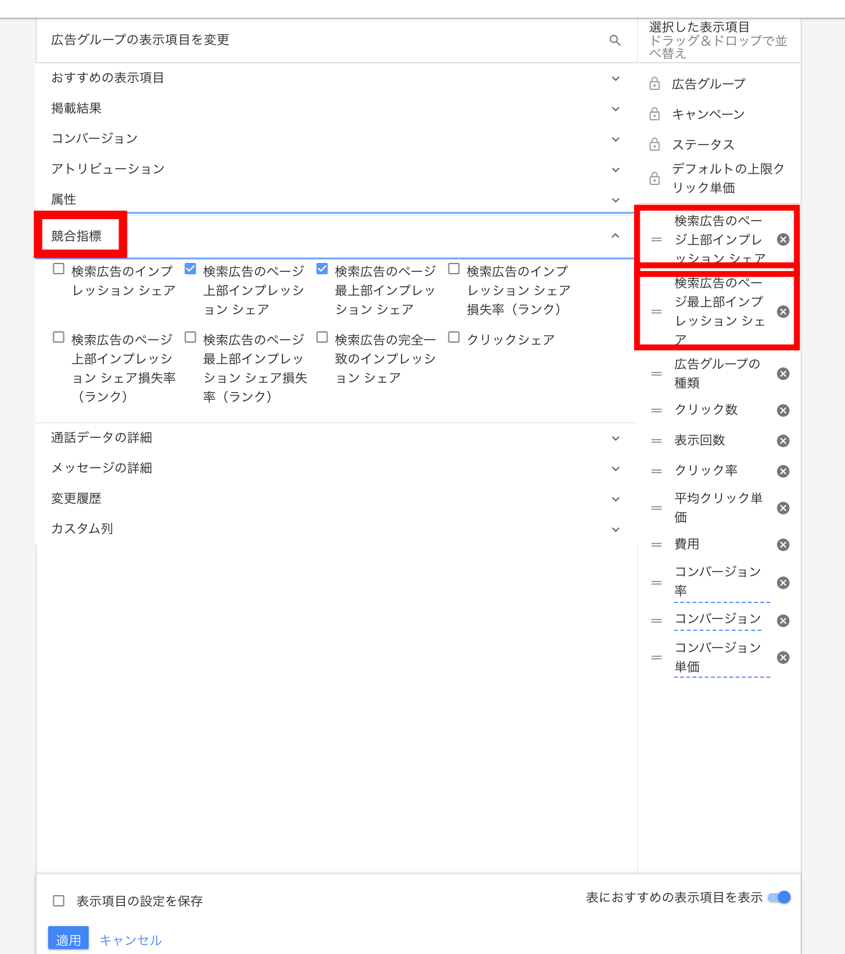The image size is (845, 954).
Task: Check the クリックシェア checkbox
Action: pyautogui.click(x=454, y=337)
